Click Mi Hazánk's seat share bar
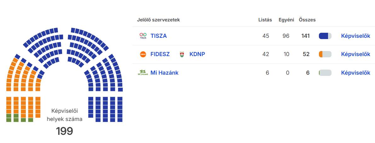 coord(325,73)
